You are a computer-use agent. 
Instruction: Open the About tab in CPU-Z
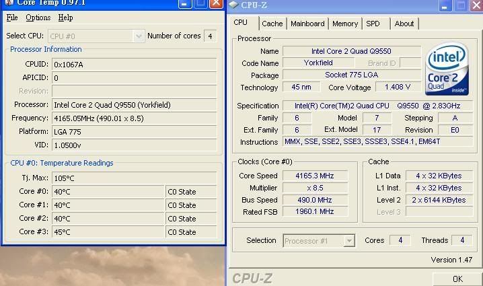coord(404,24)
